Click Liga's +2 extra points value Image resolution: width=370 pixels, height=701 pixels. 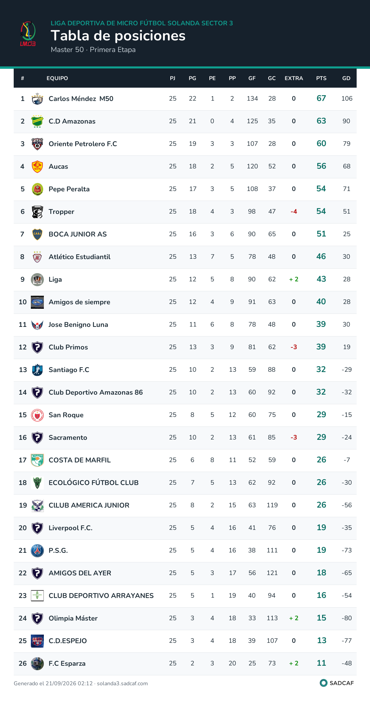294,279
